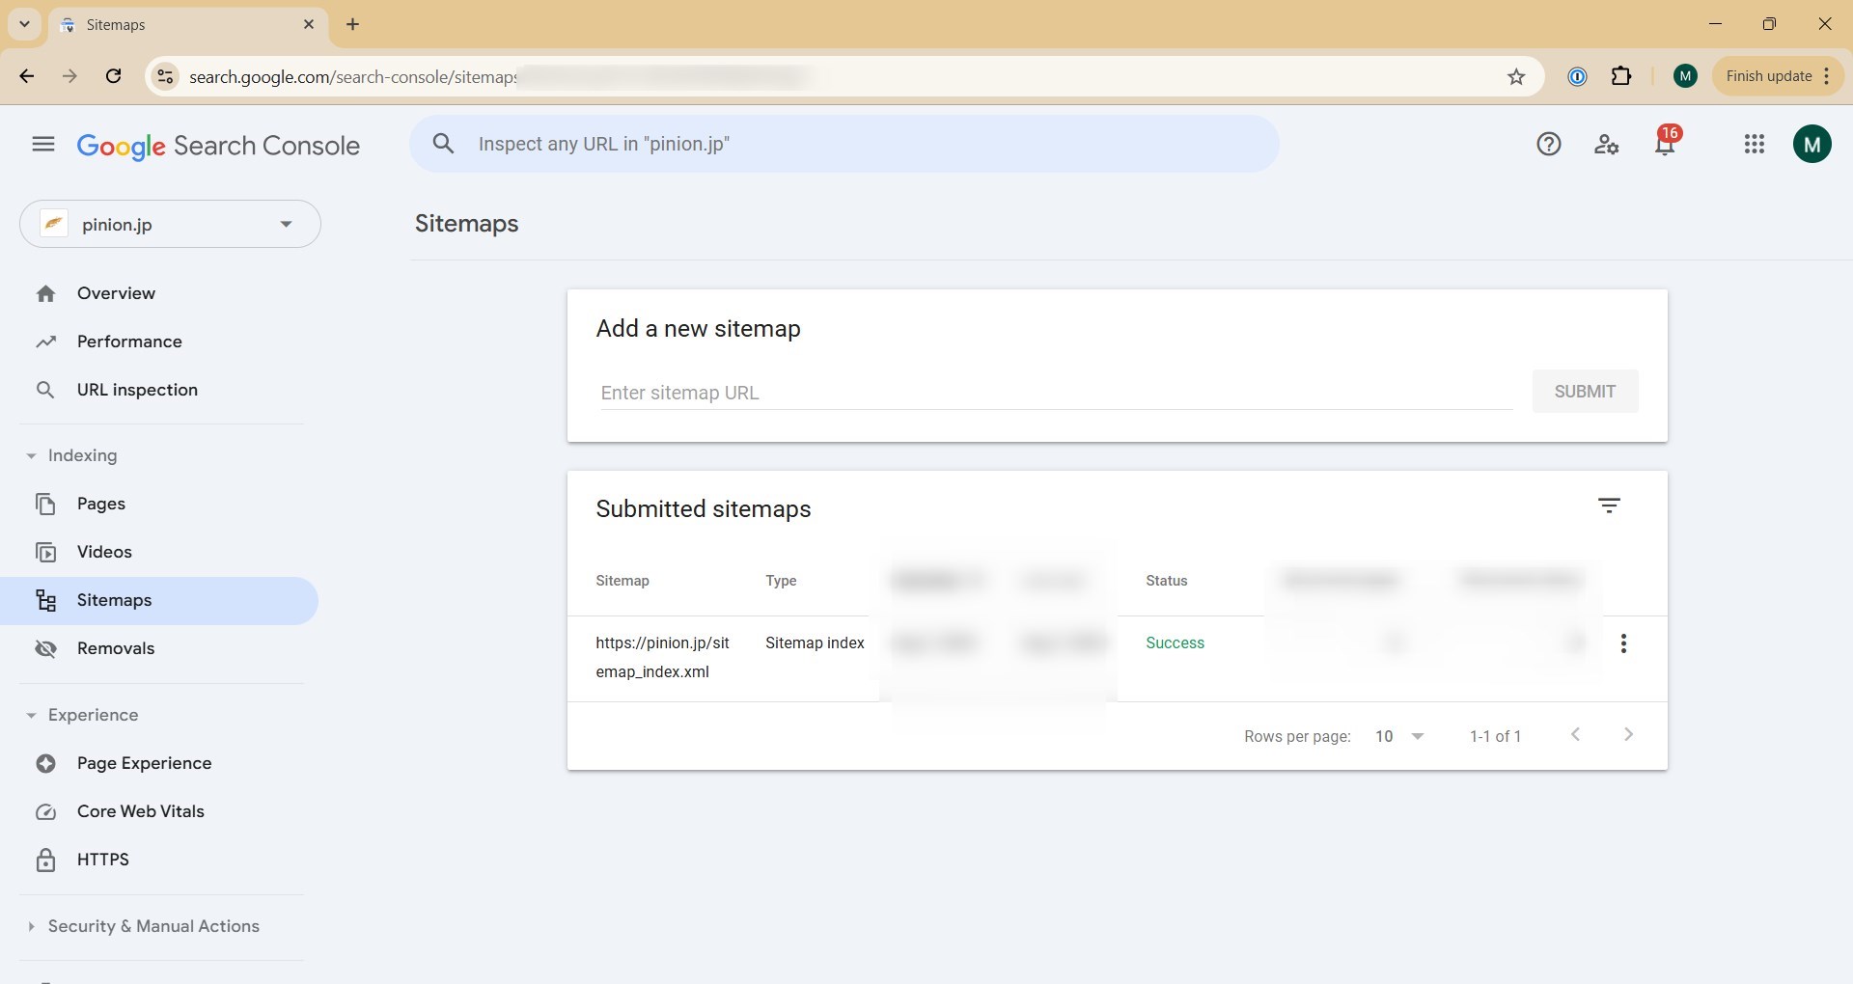
Task: Close the Sitemaps browser tab
Action: coord(309,24)
